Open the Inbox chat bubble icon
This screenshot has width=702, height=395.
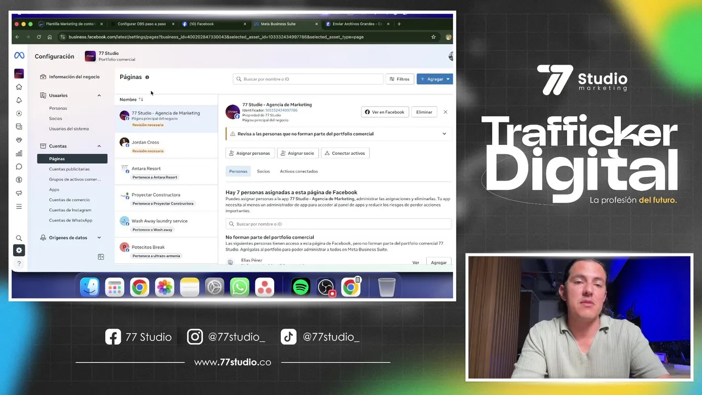pyautogui.click(x=19, y=167)
